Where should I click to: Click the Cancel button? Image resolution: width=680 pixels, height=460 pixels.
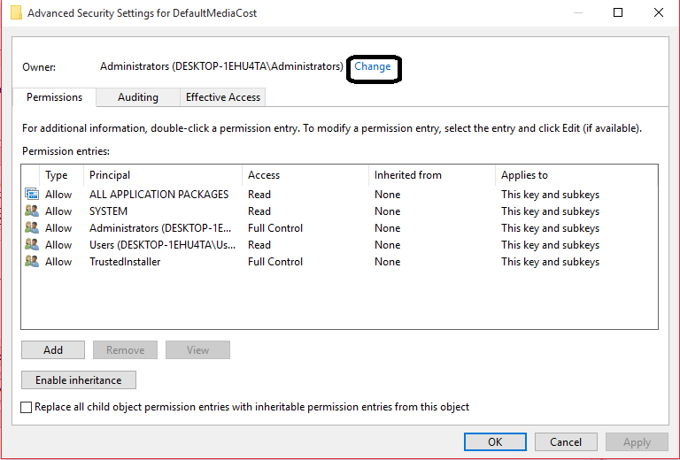tap(566, 442)
